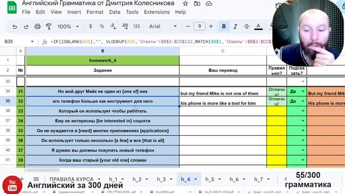Switch to the h_1 sheet tab
The image size is (345, 194).
click(x=113, y=179)
